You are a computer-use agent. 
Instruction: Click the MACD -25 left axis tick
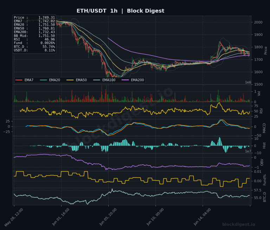[x=7, y=132]
